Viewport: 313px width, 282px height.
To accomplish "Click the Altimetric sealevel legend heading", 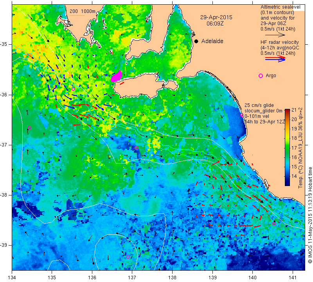I will tap(280, 7).
